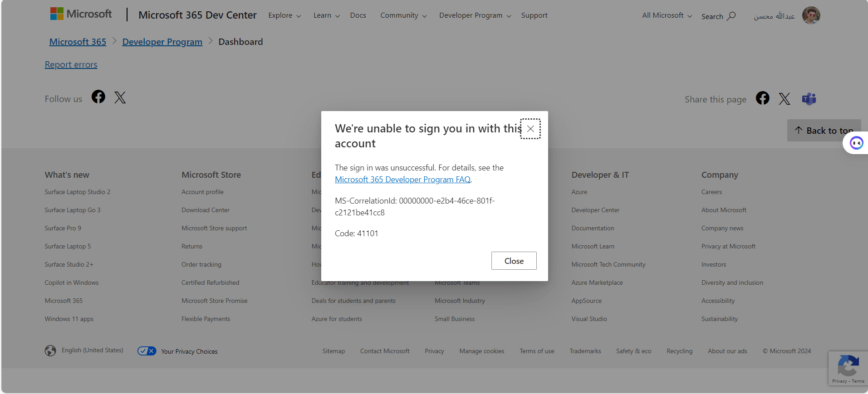Click the Back to top button
868x394 pixels.
click(x=824, y=131)
